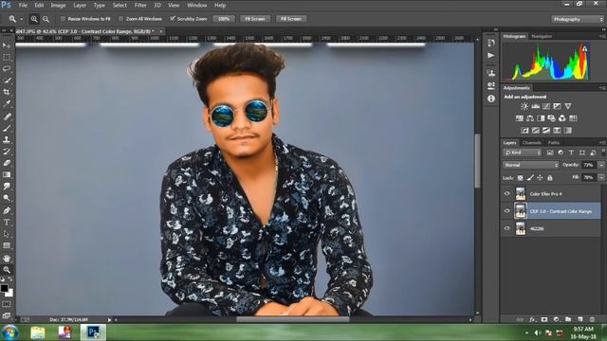607x341 pixels.
Task: Uncheck Scrubby Zoom checkbox
Action: (x=173, y=19)
